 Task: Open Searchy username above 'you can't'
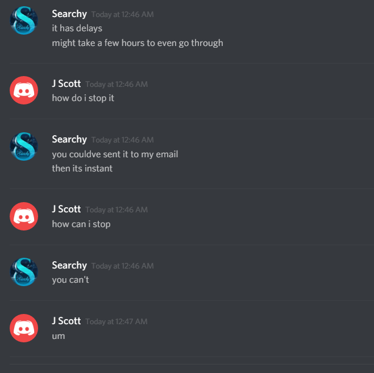point(69,266)
